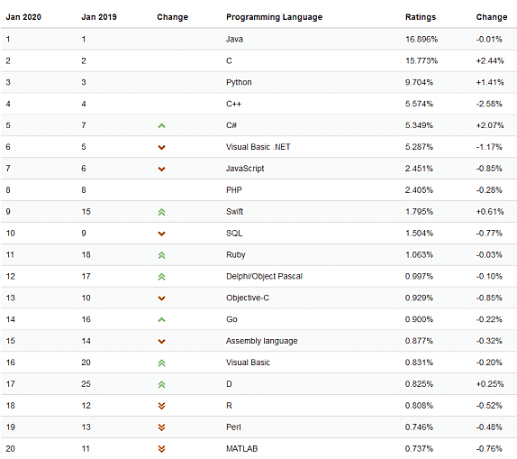Click the Jan 2019 column header
The width and height of the screenshot is (517, 459).
[99, 17]
